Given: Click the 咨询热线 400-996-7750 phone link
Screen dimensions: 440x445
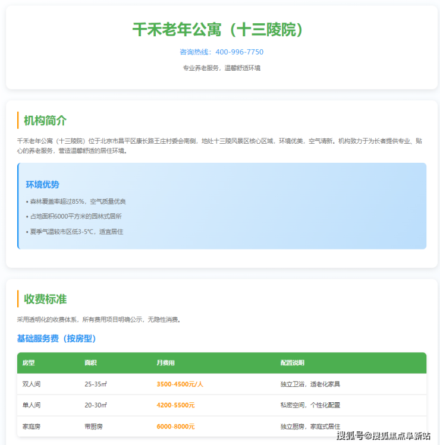Looking at the screenshot, I should 221,52.
